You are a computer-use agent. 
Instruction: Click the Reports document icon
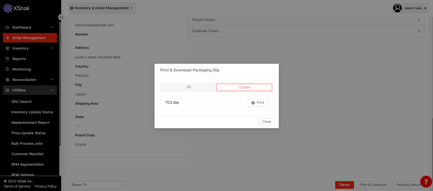[x=7, y=59]
